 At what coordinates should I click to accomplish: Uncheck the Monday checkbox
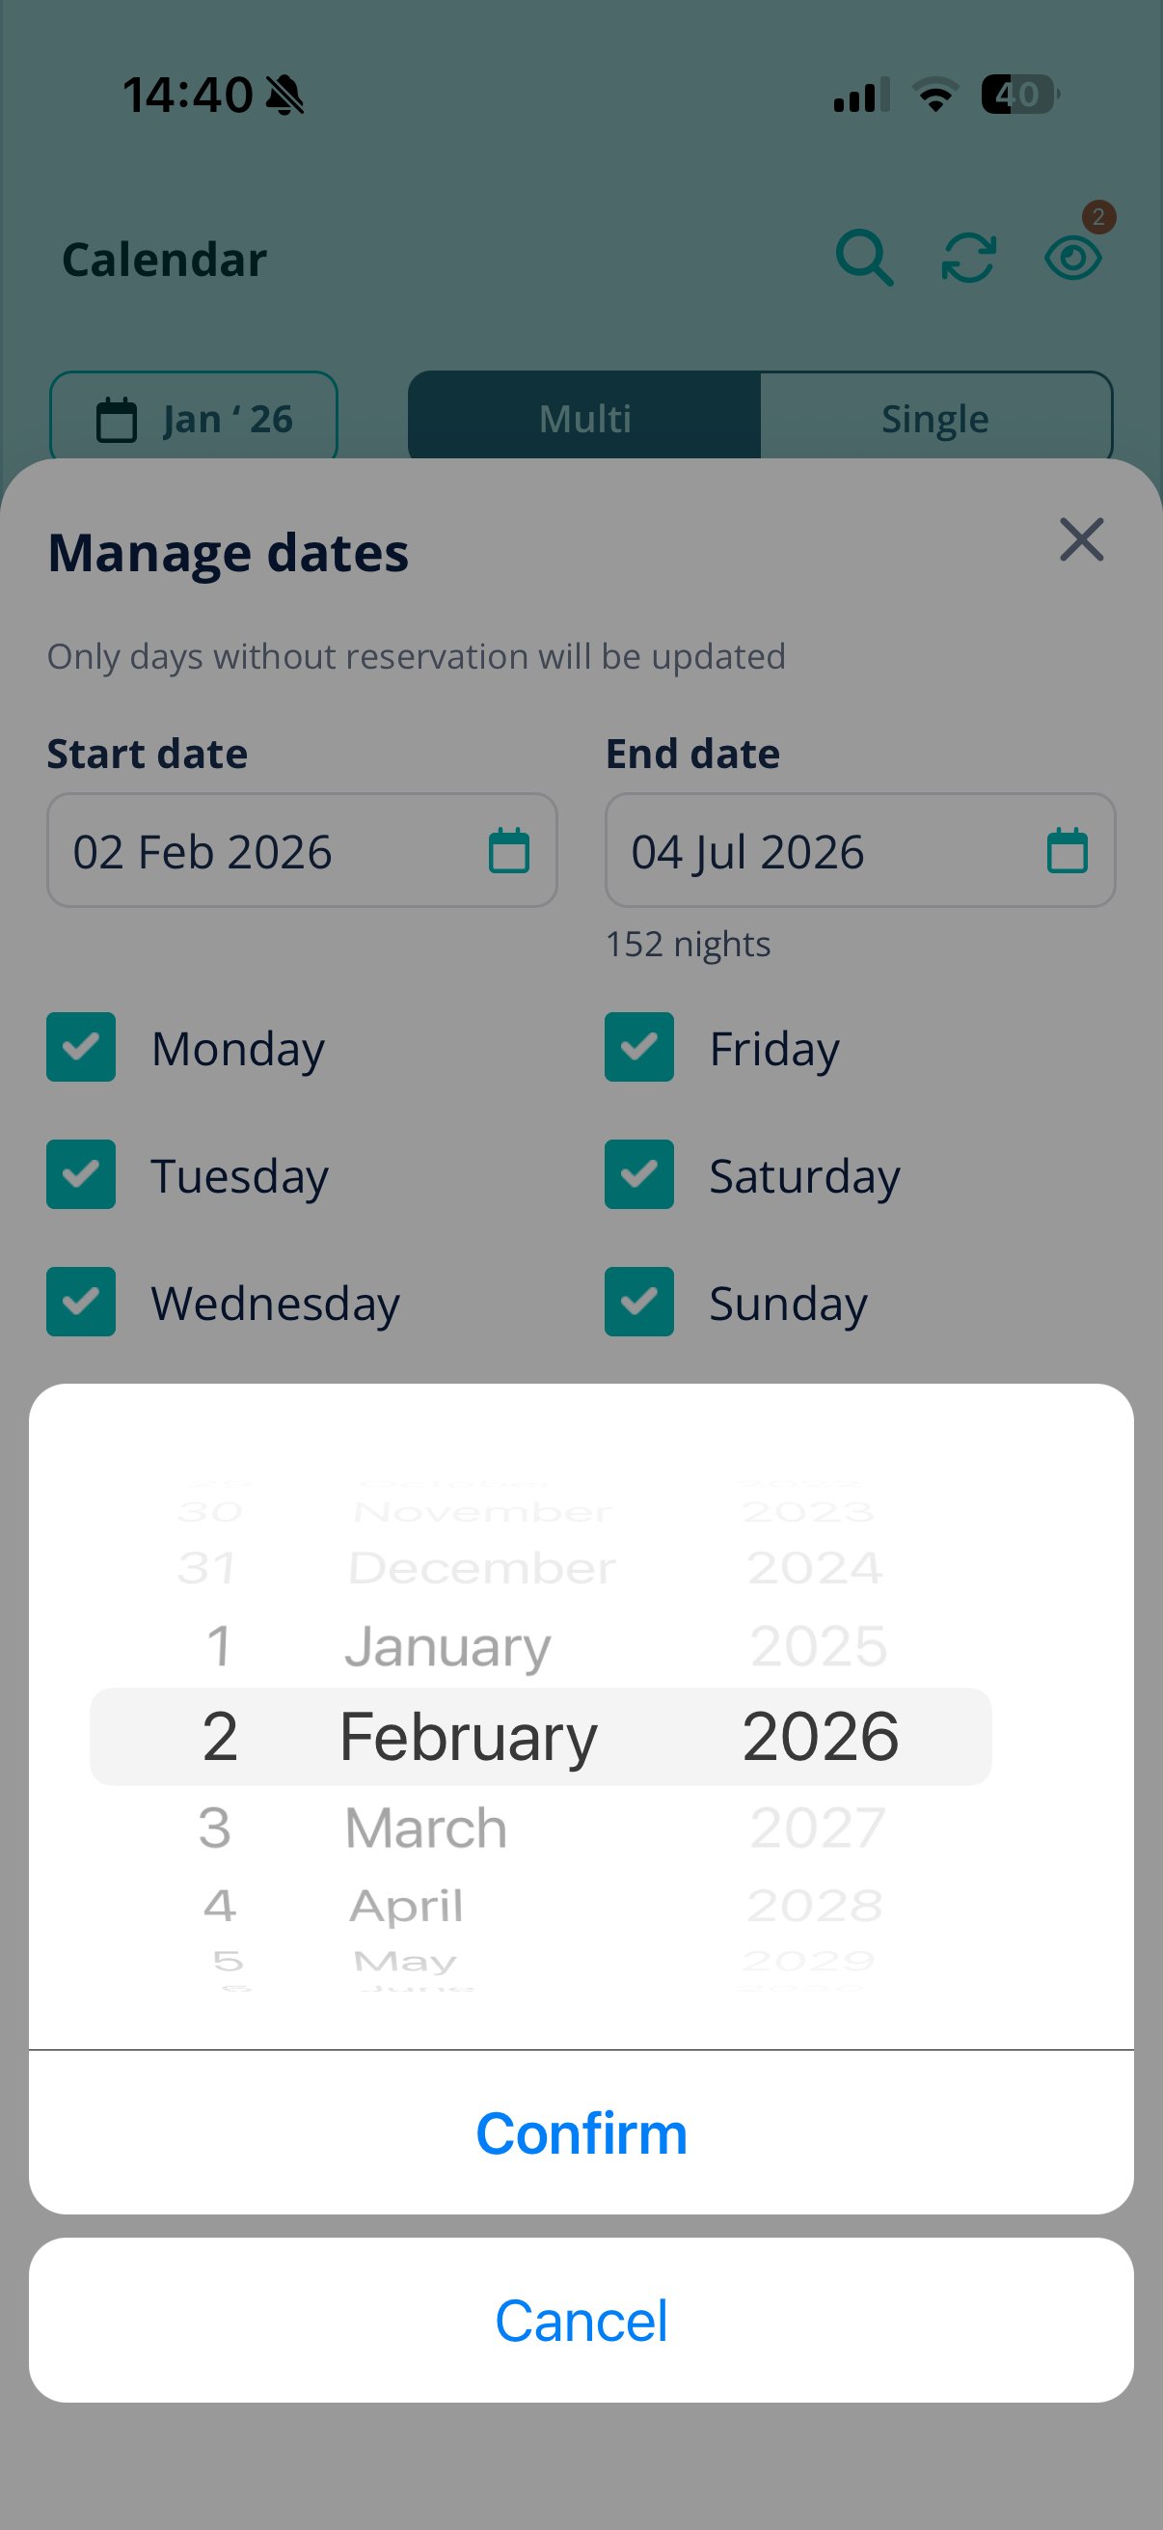(x=80, y=1047)
